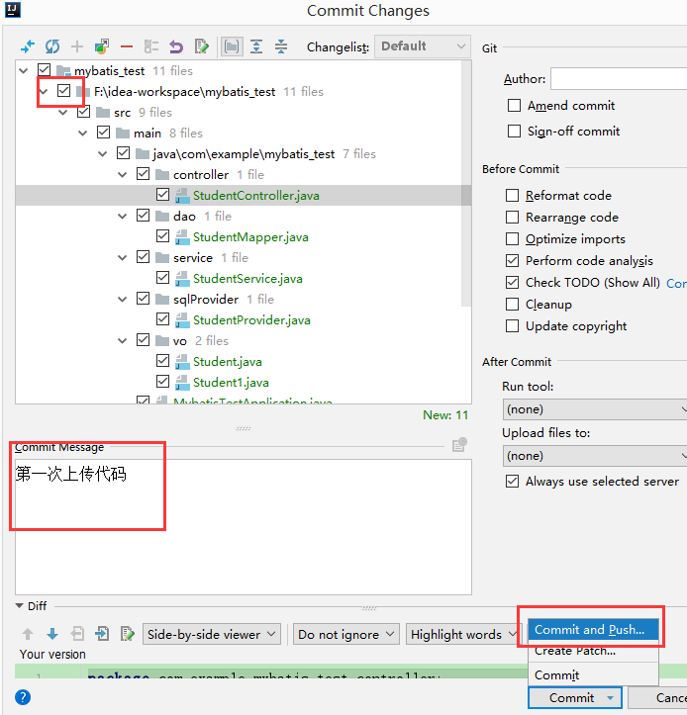This screenshot has width=687, height=715.
Task: Jump to next difference with down arrow
Action: pyautogui.click(x=51, y=634)
